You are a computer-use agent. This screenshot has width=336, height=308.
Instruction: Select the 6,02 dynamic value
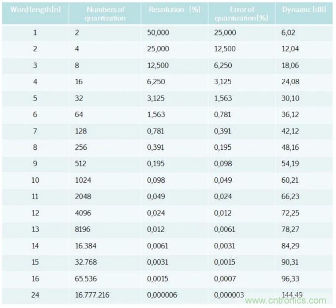point(289,33)
